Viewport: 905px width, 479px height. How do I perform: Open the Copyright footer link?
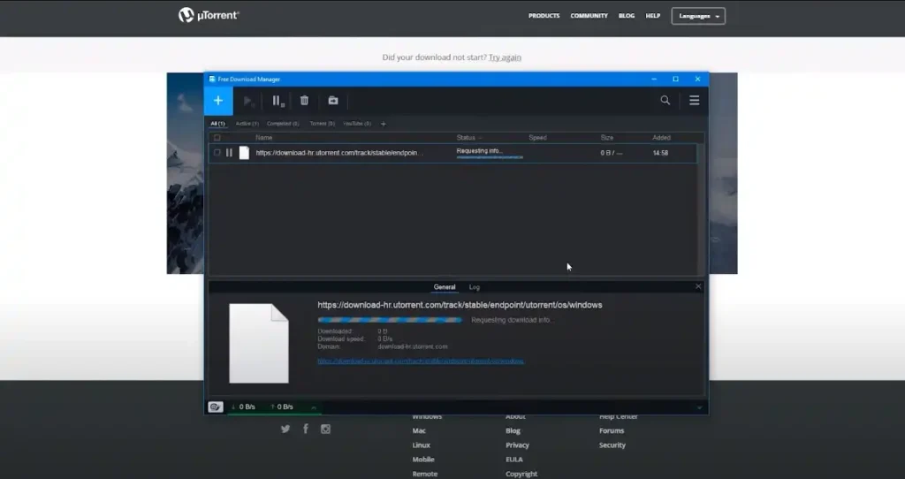pyautogui.click(x=521, y=474)
